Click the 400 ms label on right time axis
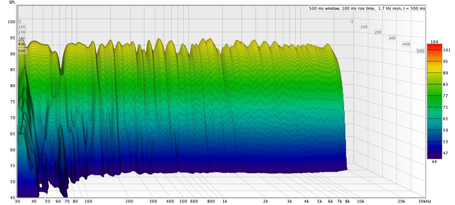Screen dimensions: 455x205 [x=406, y=44]
